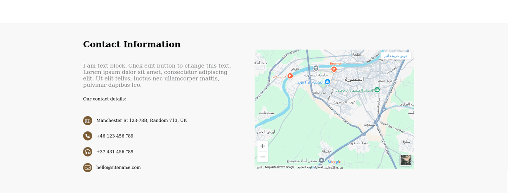The width and height of the screenshot is (508, 193).
Task: Open the map keyboard shortcuts link
Action: click(310, 167)
